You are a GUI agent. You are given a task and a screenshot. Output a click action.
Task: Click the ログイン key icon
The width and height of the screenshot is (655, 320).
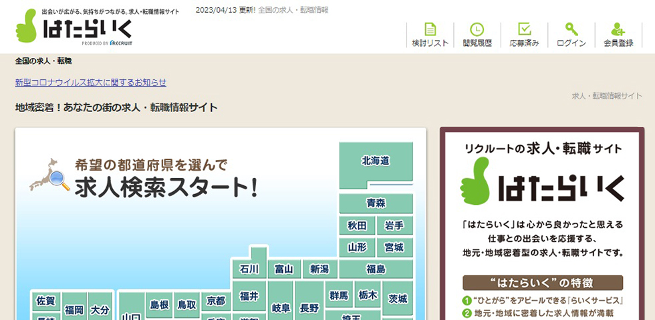[571, 29]
